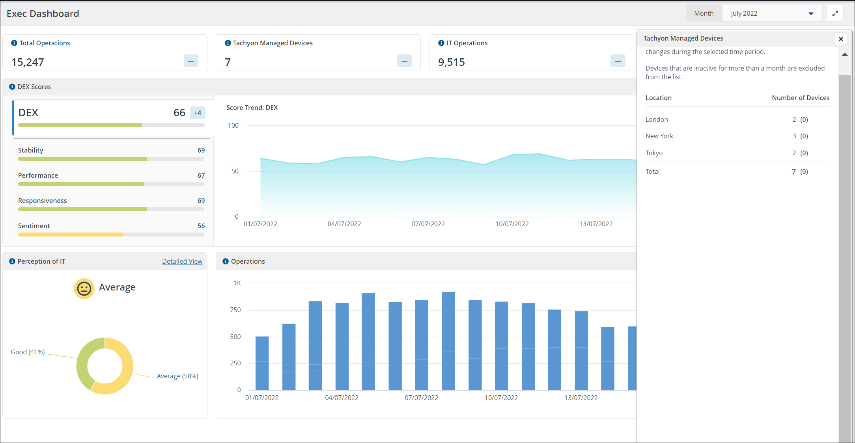855x443 pixels.
Task: Click the Average neutral face icon
Action: tap(84, 289)
